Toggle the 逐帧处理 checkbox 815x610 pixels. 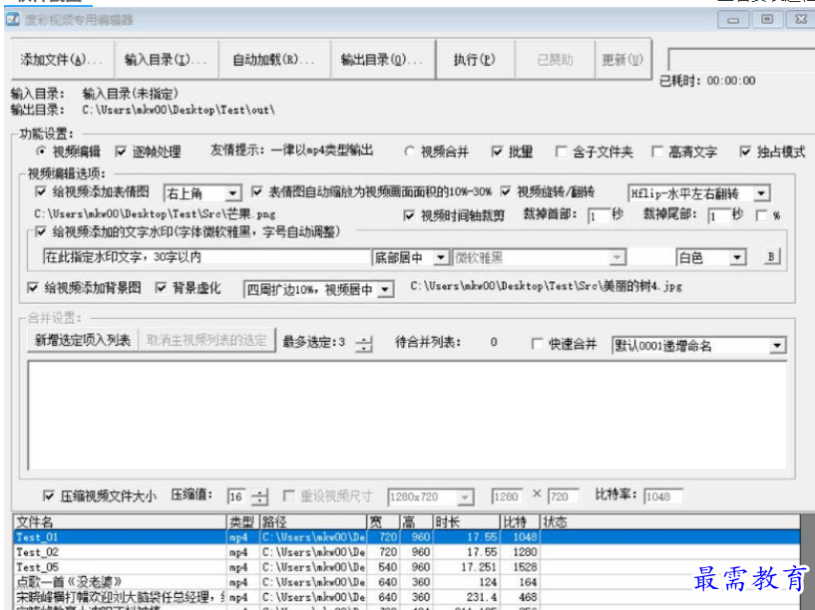tap(121, 152)
